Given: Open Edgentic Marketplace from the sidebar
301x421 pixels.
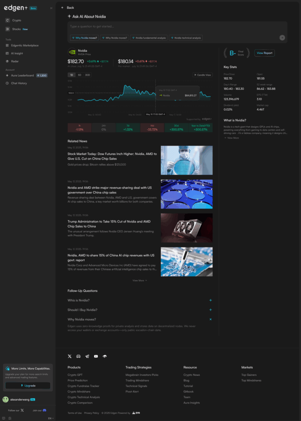Looking at the screenshot, I should [x=25, y=45].
